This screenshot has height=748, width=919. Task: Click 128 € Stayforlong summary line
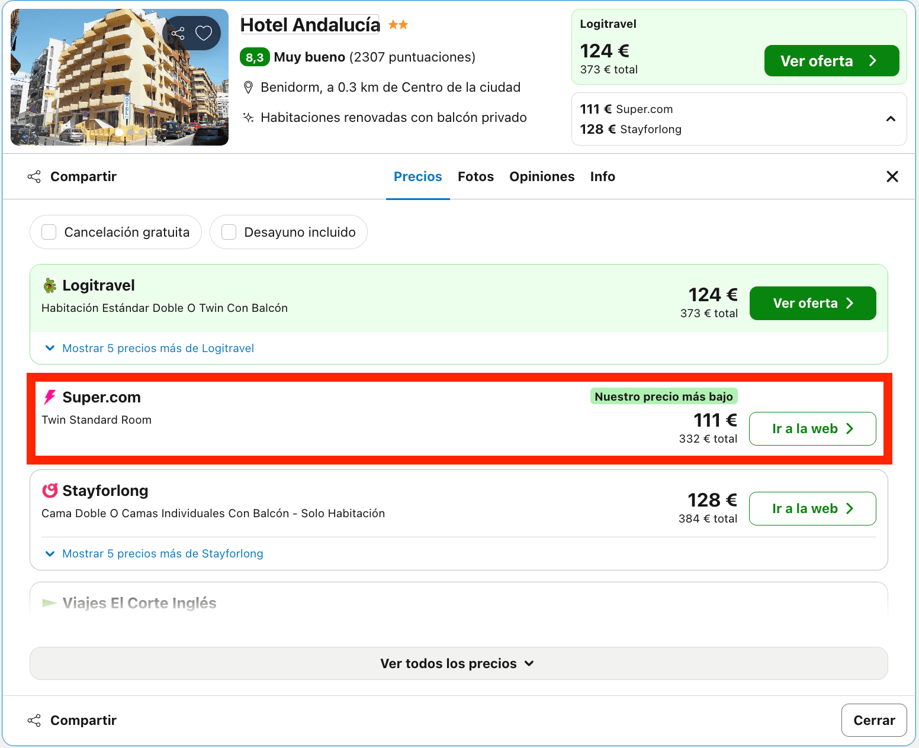point(631,129)
